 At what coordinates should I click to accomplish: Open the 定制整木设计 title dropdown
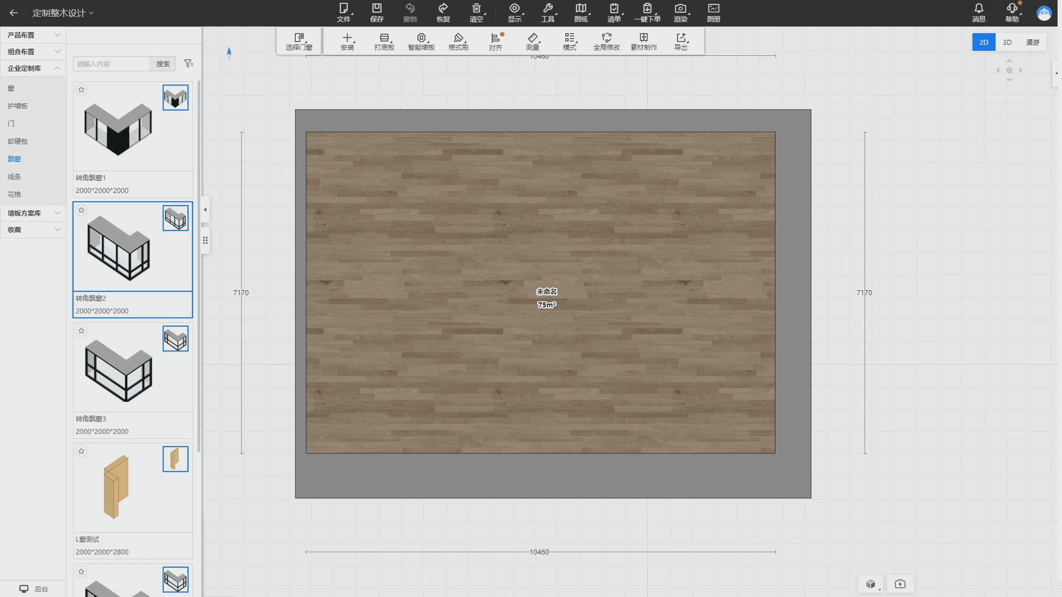(63, 13)
